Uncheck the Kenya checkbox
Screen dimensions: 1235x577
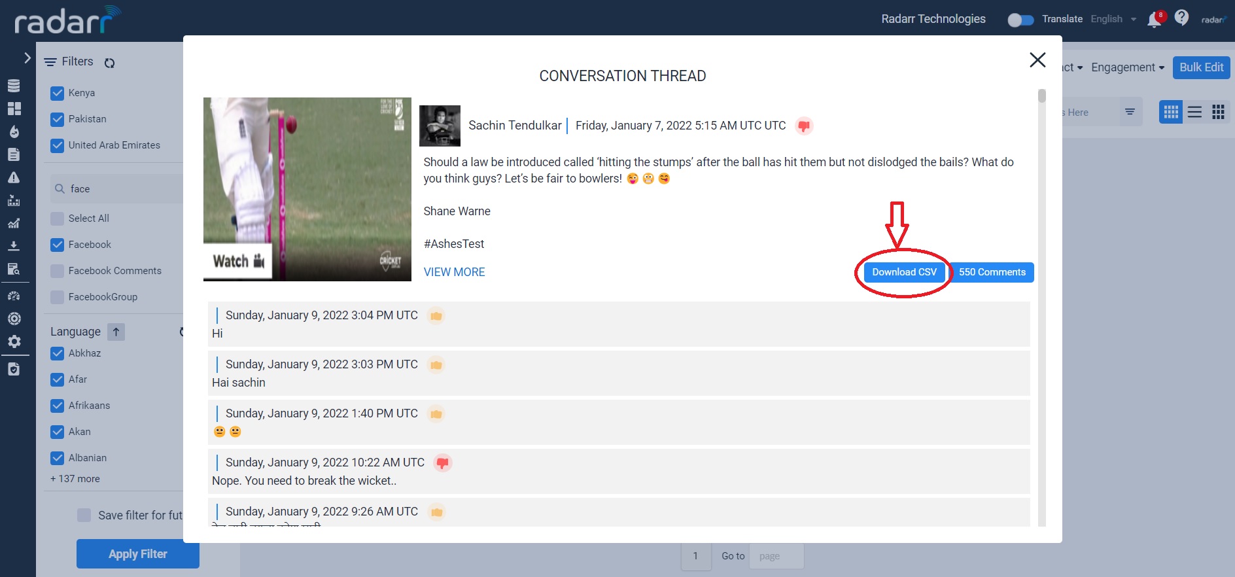(58, 93)
